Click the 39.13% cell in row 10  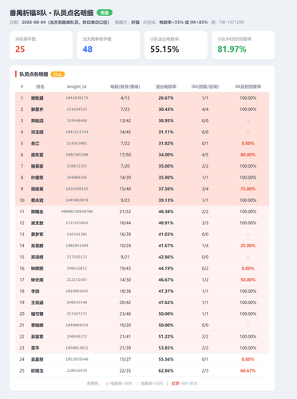click(166, 200)
